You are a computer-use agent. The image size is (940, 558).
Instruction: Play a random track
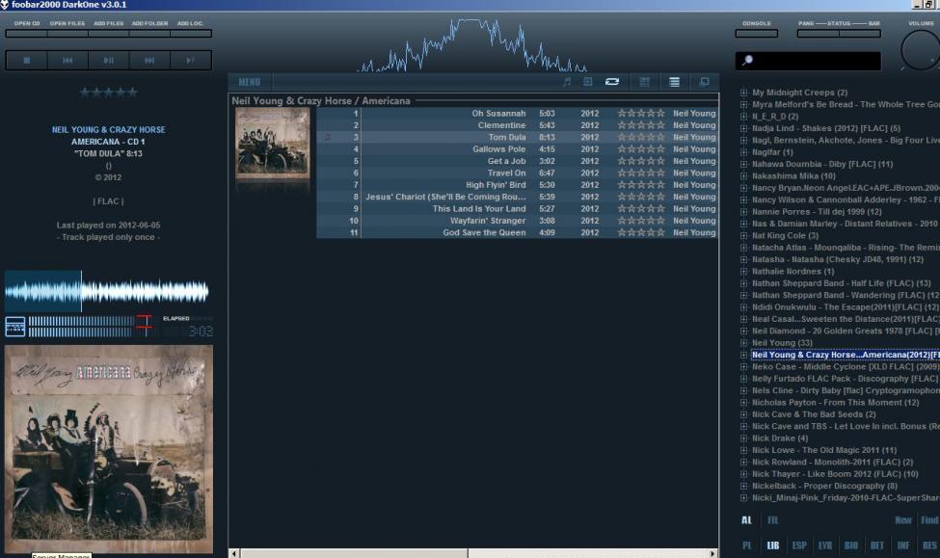click(x=191, y=61)
